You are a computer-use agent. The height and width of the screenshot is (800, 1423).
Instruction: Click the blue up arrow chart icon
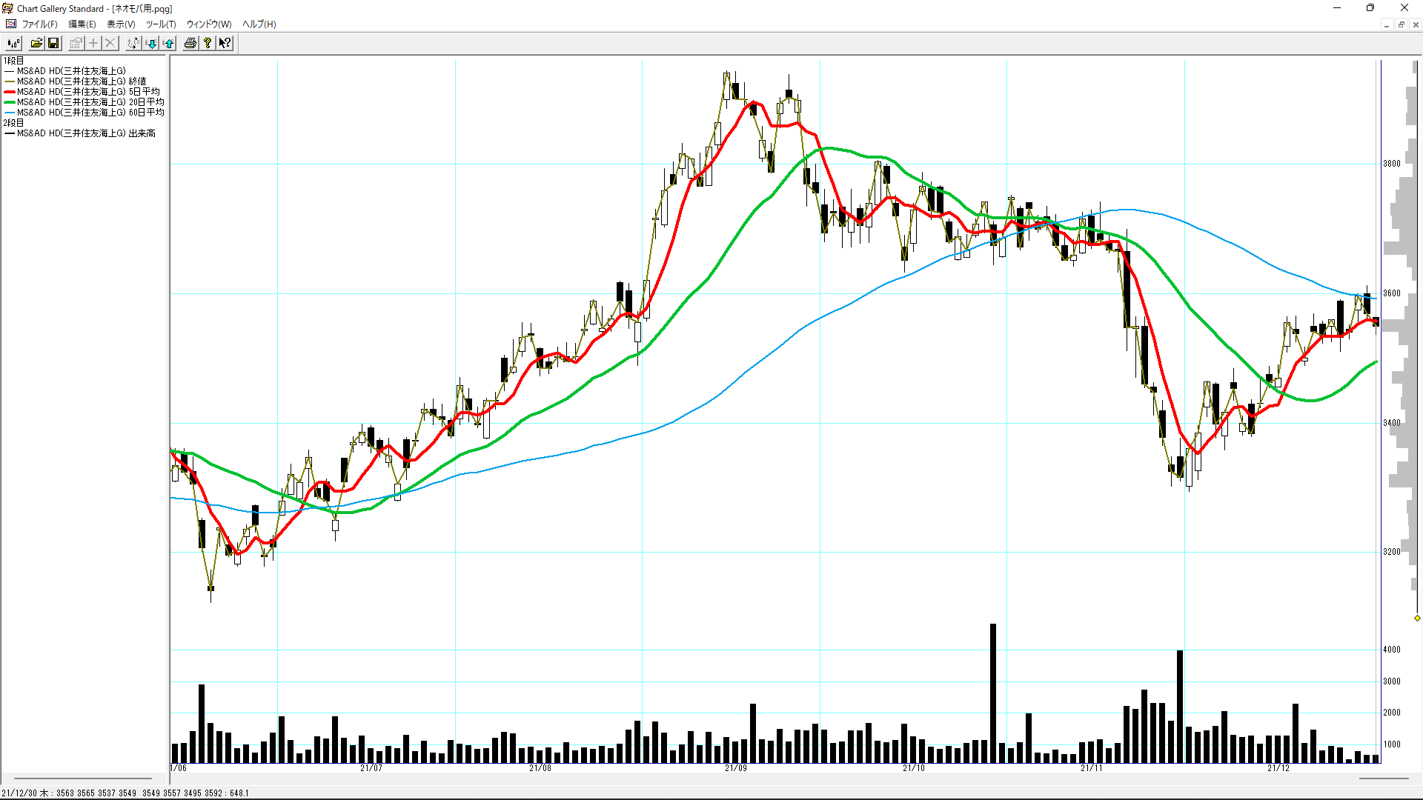pyautogui.click(x=169, y=44)
